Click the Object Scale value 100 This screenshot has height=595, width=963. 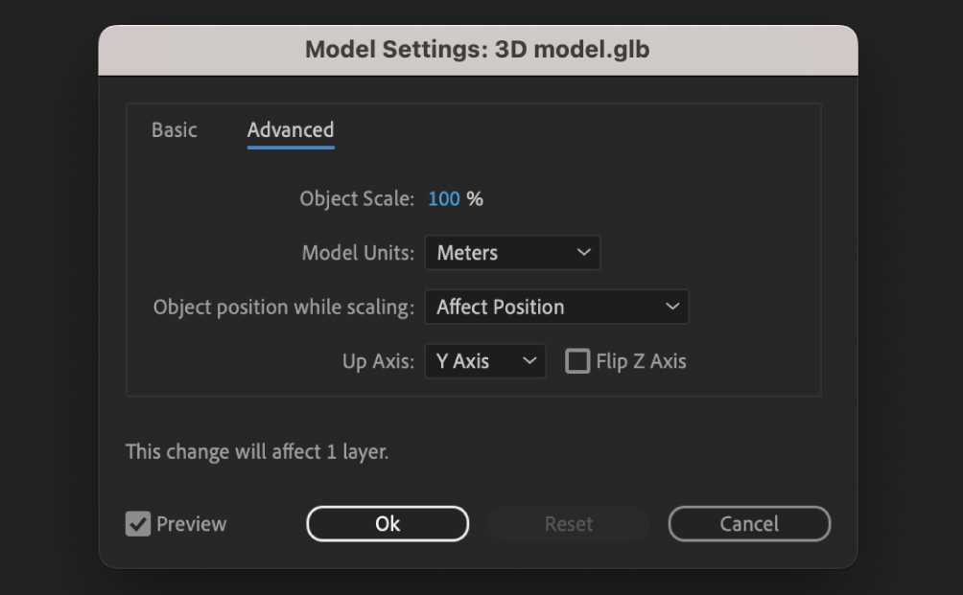click(444, 199)
